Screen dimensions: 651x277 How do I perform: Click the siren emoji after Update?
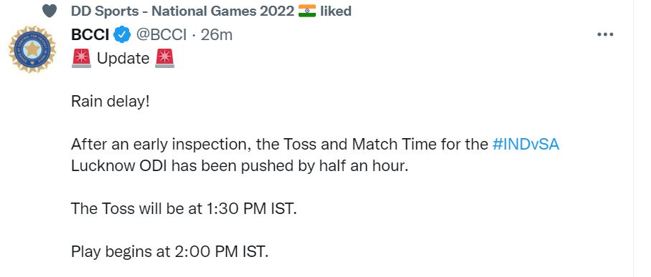pos(165,59)
